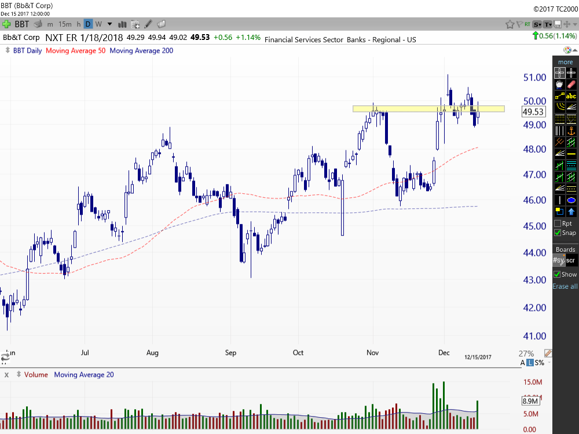Select the hand pan tool

point(559,84)
